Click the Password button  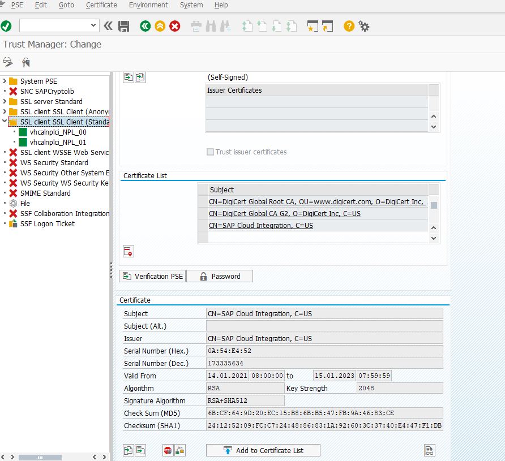click(220, 276)
